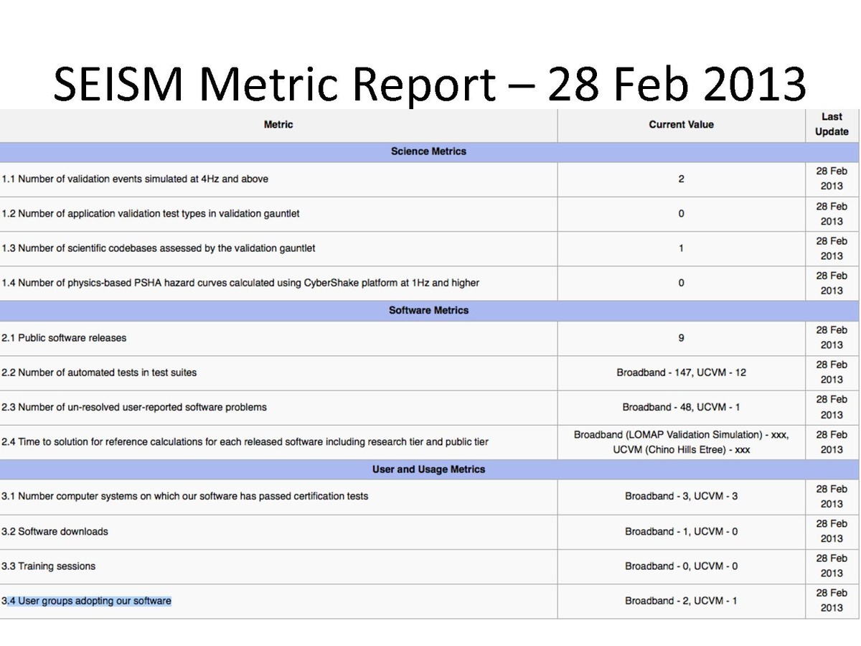Click metric 1.1 validation events row text

coord(135,179)
